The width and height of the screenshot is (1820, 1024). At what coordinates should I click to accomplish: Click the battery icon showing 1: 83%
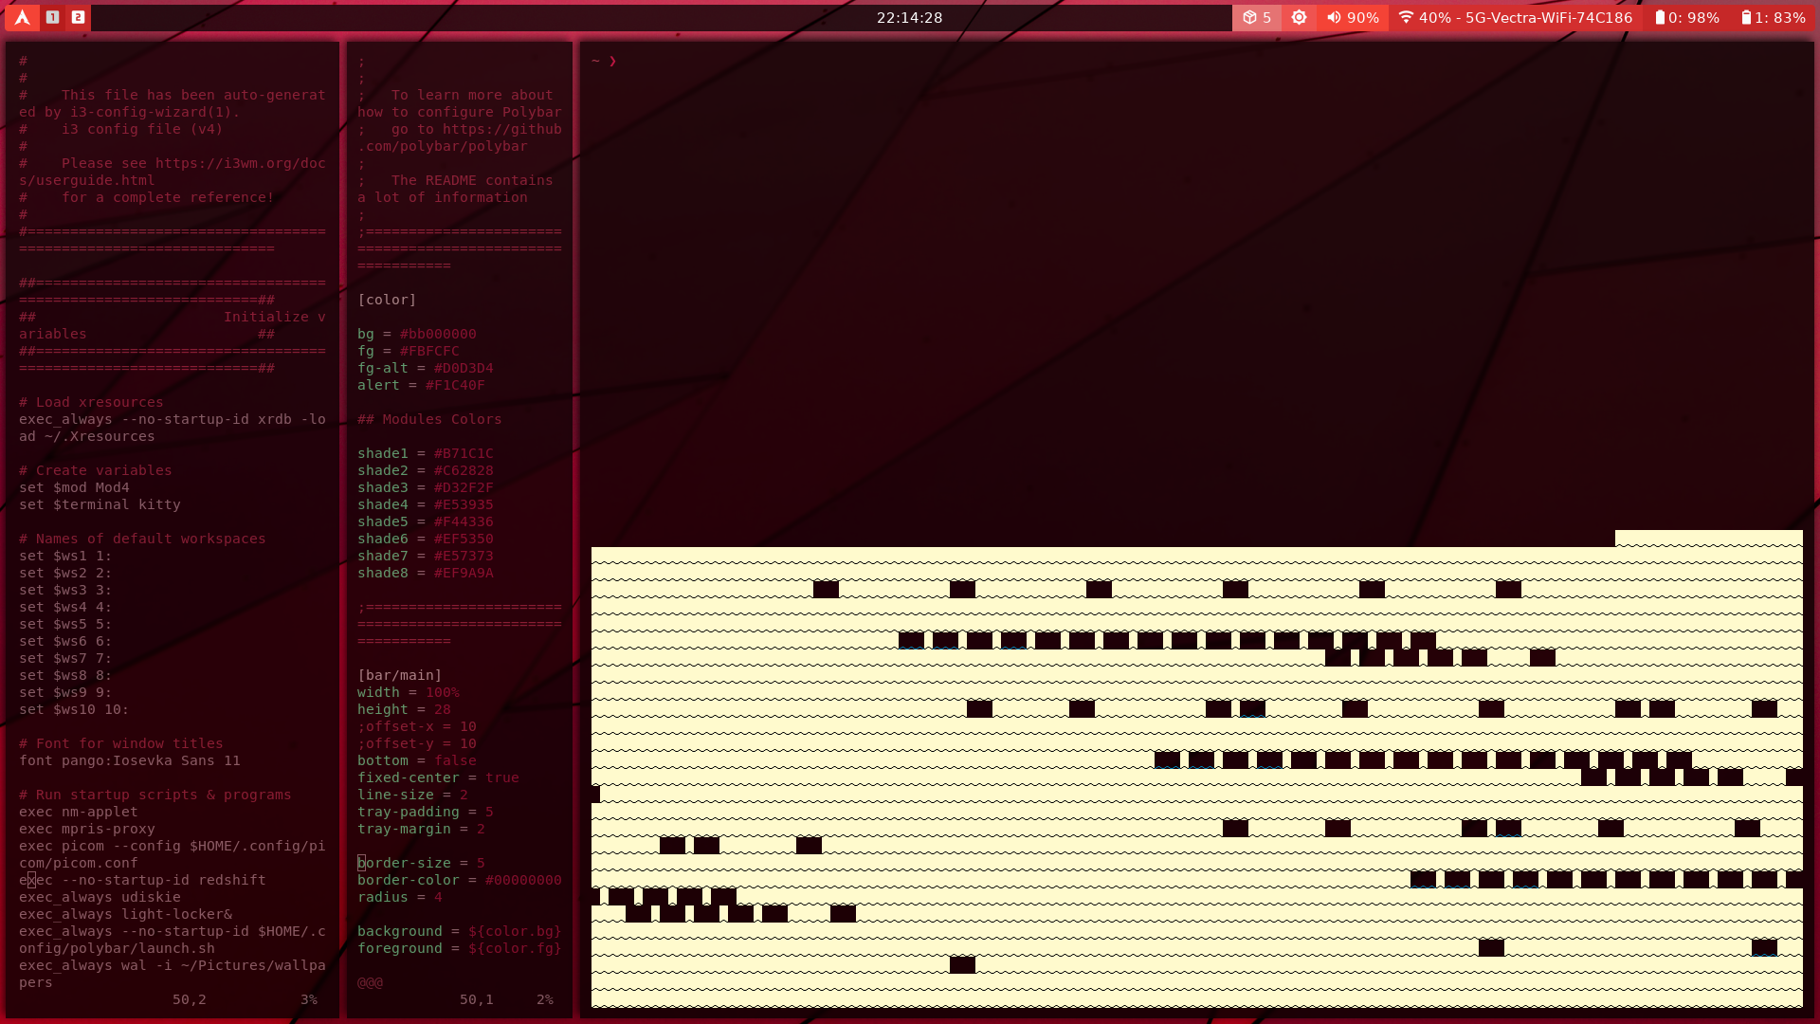(1749, 17)
